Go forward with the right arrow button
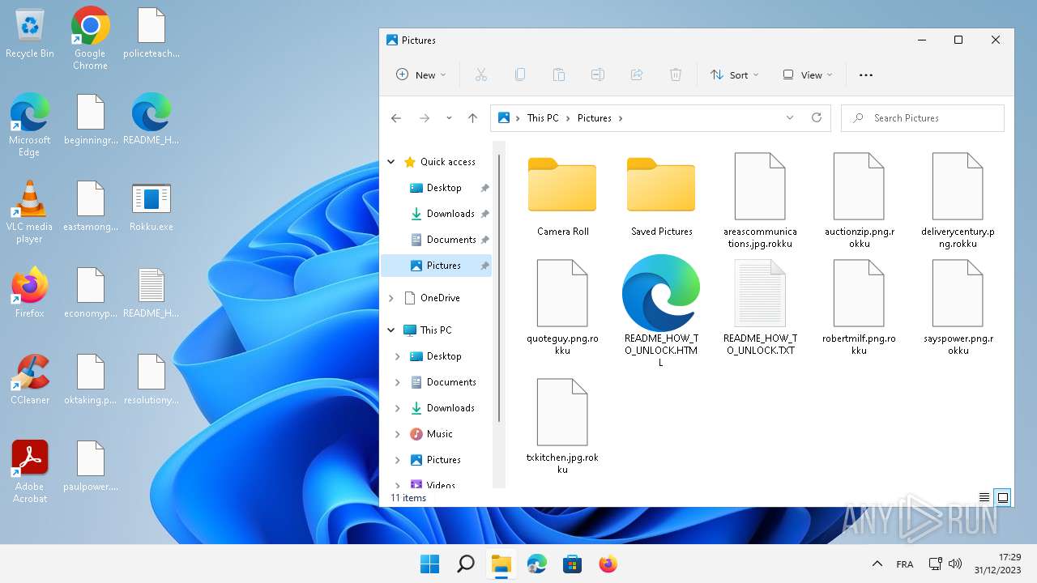Image resolution: width=1037 pixels, height=583 pixels. pos(425,118)
